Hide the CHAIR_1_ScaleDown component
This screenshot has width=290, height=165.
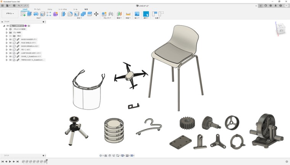10,57
